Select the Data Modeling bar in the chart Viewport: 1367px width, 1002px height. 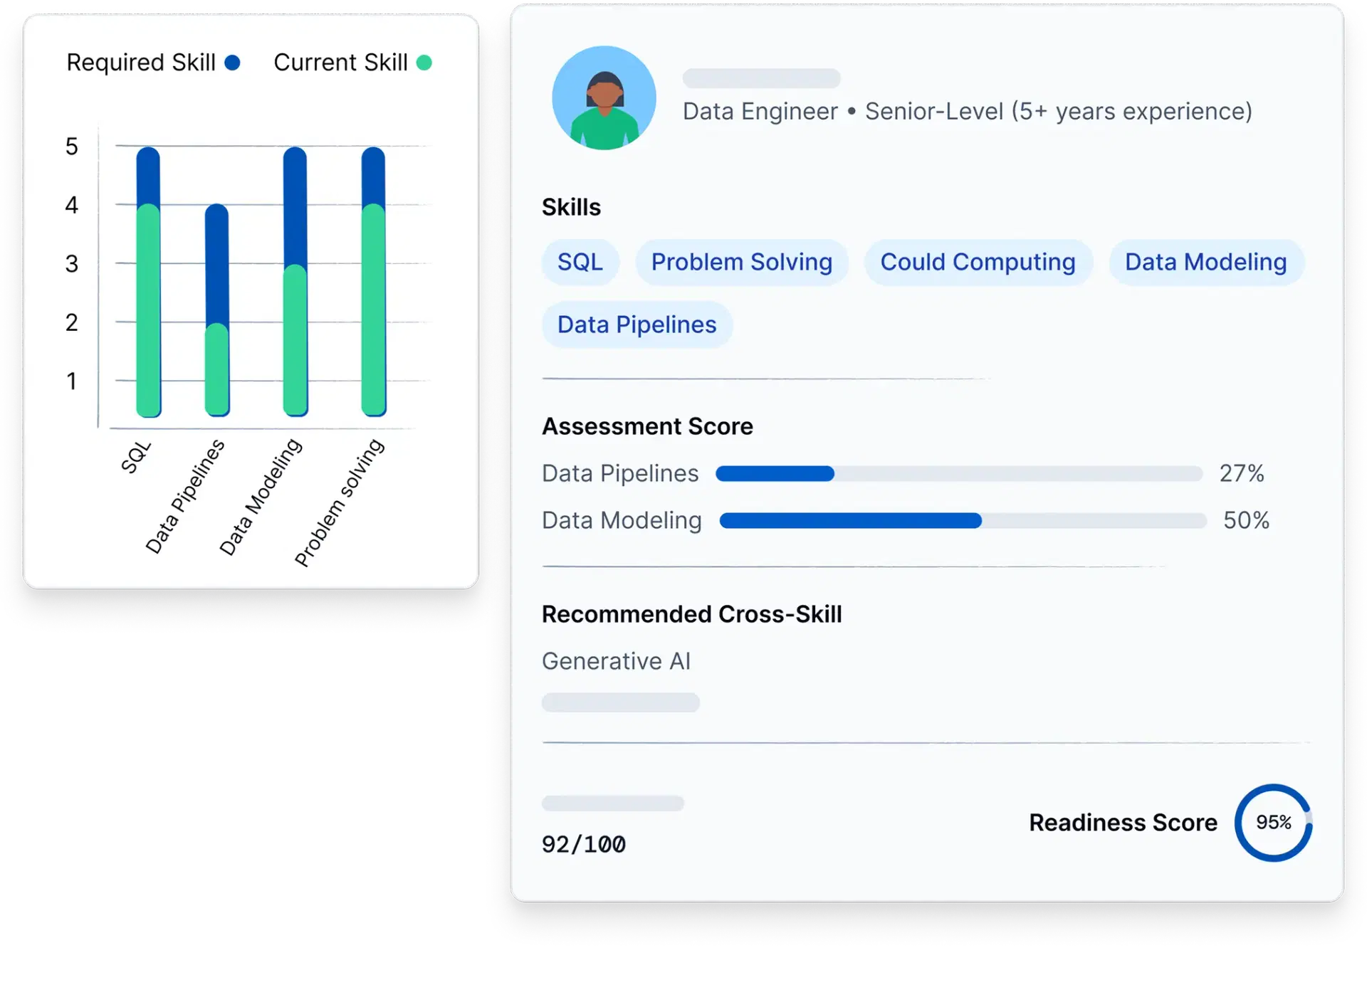pos(293,281)
